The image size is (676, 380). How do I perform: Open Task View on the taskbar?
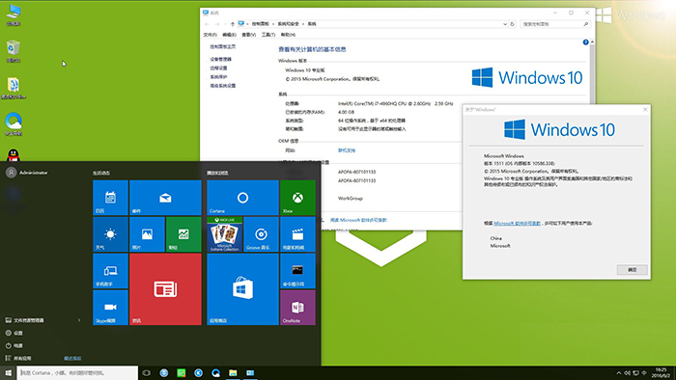click(x=147, y=372)
